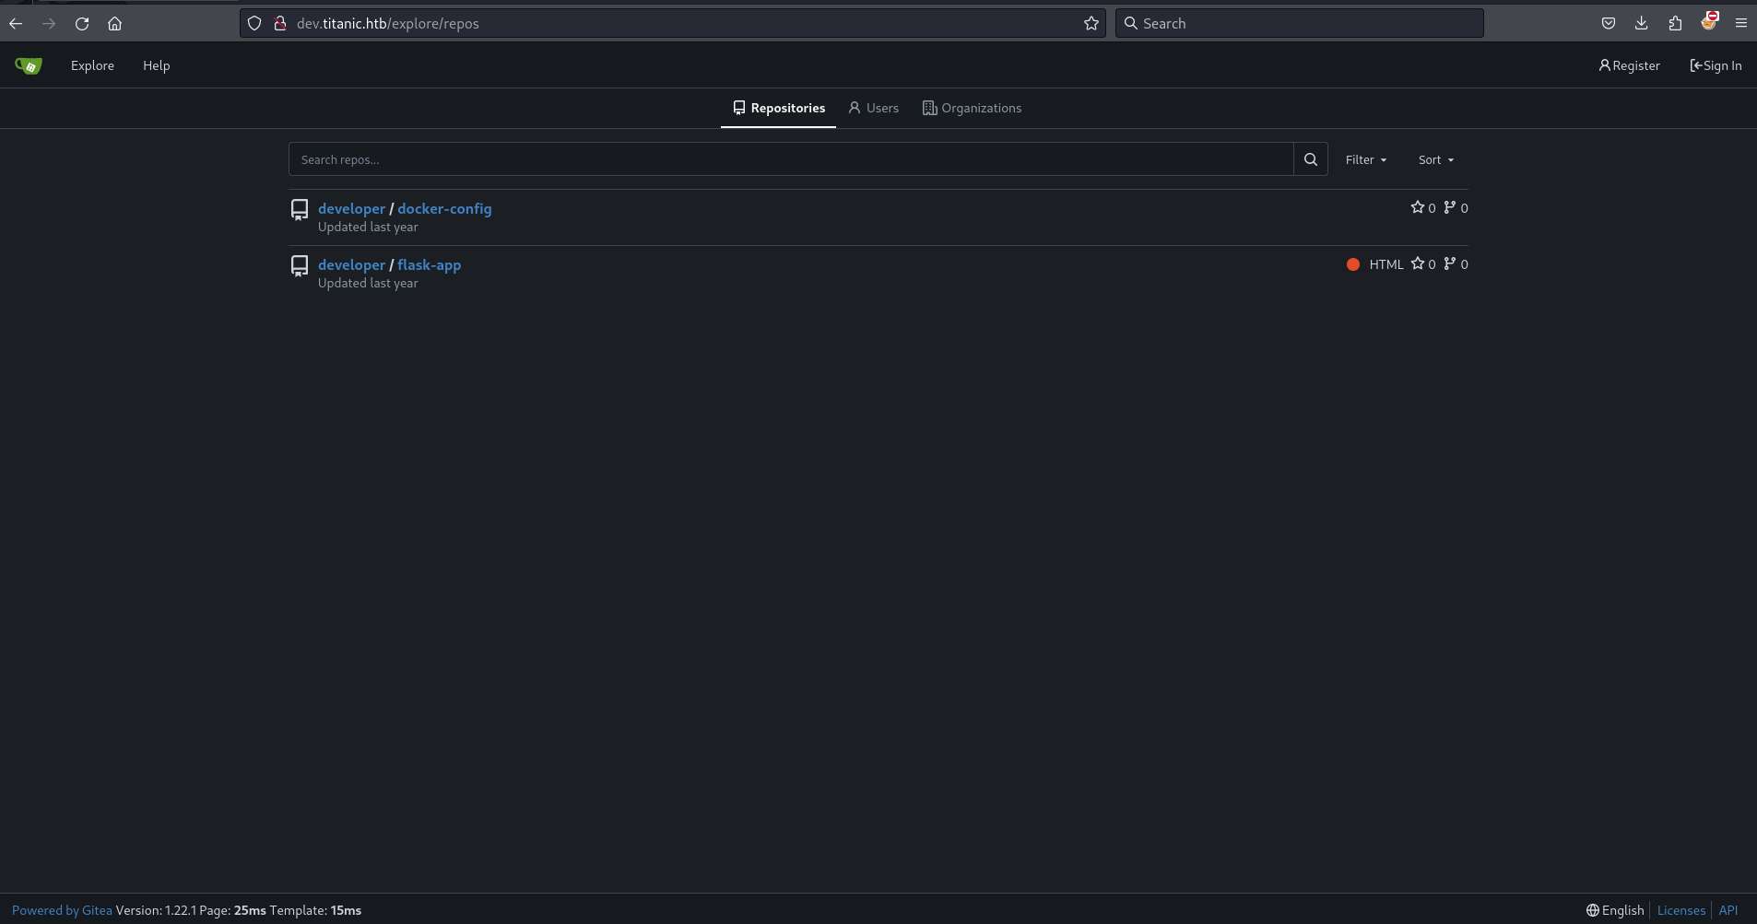Open the docker-config repository link
The height and width of the screenshot is (924, 1757).
444,209
